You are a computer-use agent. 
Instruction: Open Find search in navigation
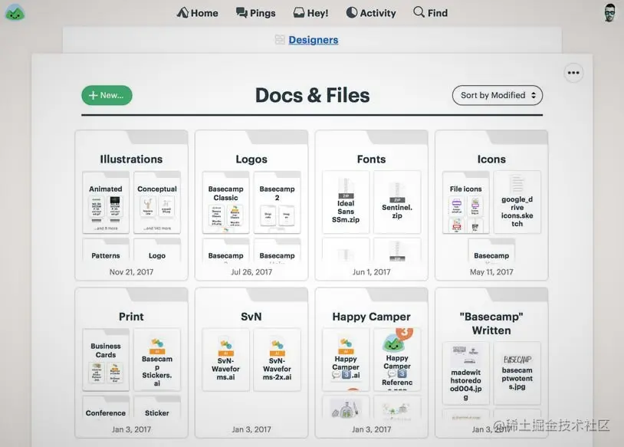point(431,13)
